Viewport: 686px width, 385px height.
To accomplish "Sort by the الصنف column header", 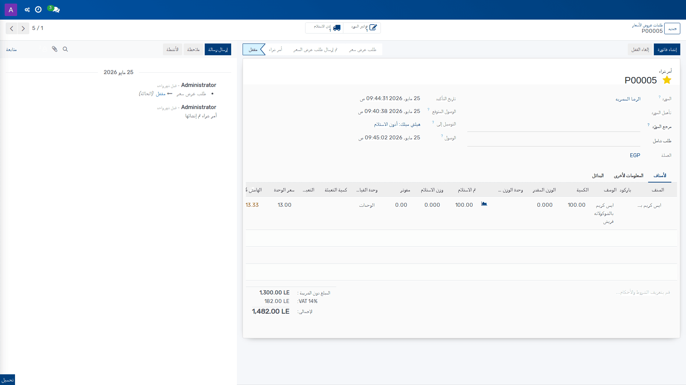I will pos(657,190).
